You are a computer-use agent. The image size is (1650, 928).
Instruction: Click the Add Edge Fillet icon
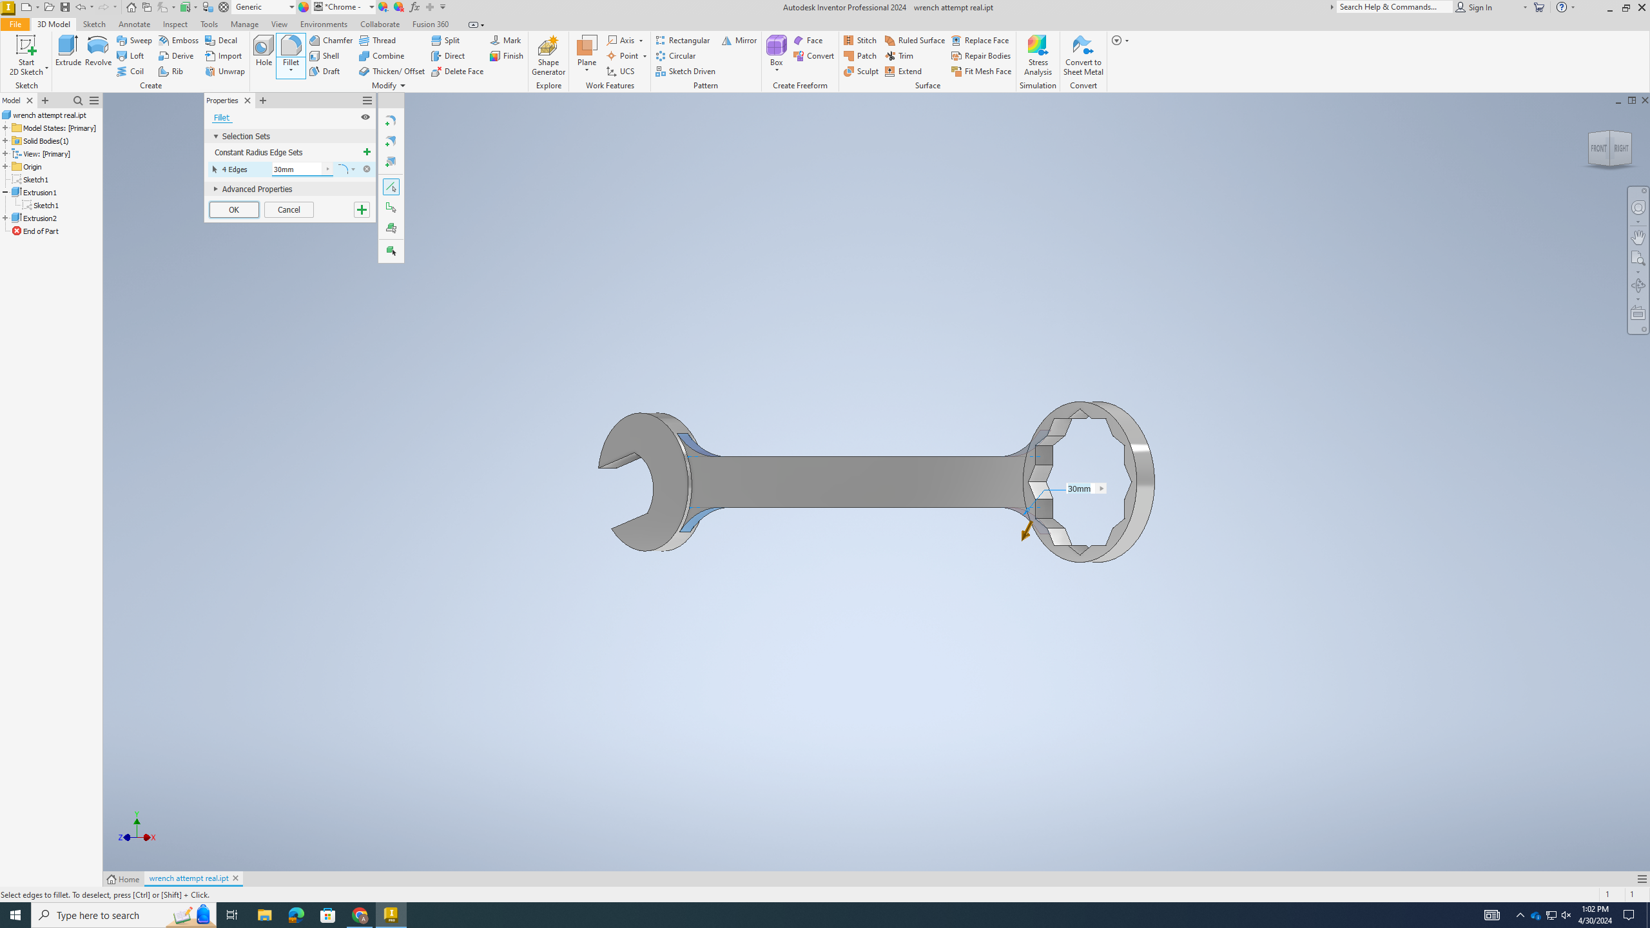tap(391, 121)
